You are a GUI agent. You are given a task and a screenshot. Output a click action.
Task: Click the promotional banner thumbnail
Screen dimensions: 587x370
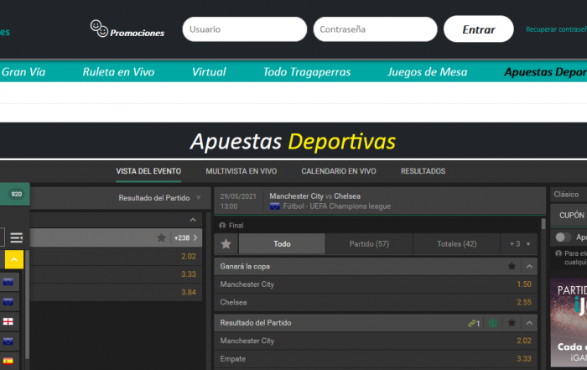click(x=569, y=322)
